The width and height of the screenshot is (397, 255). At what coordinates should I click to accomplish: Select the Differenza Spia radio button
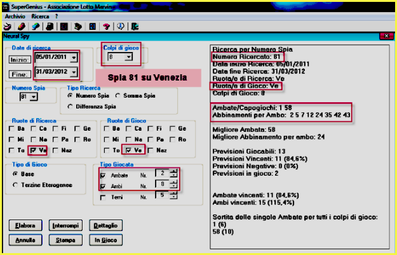click(x=70, y=107)
